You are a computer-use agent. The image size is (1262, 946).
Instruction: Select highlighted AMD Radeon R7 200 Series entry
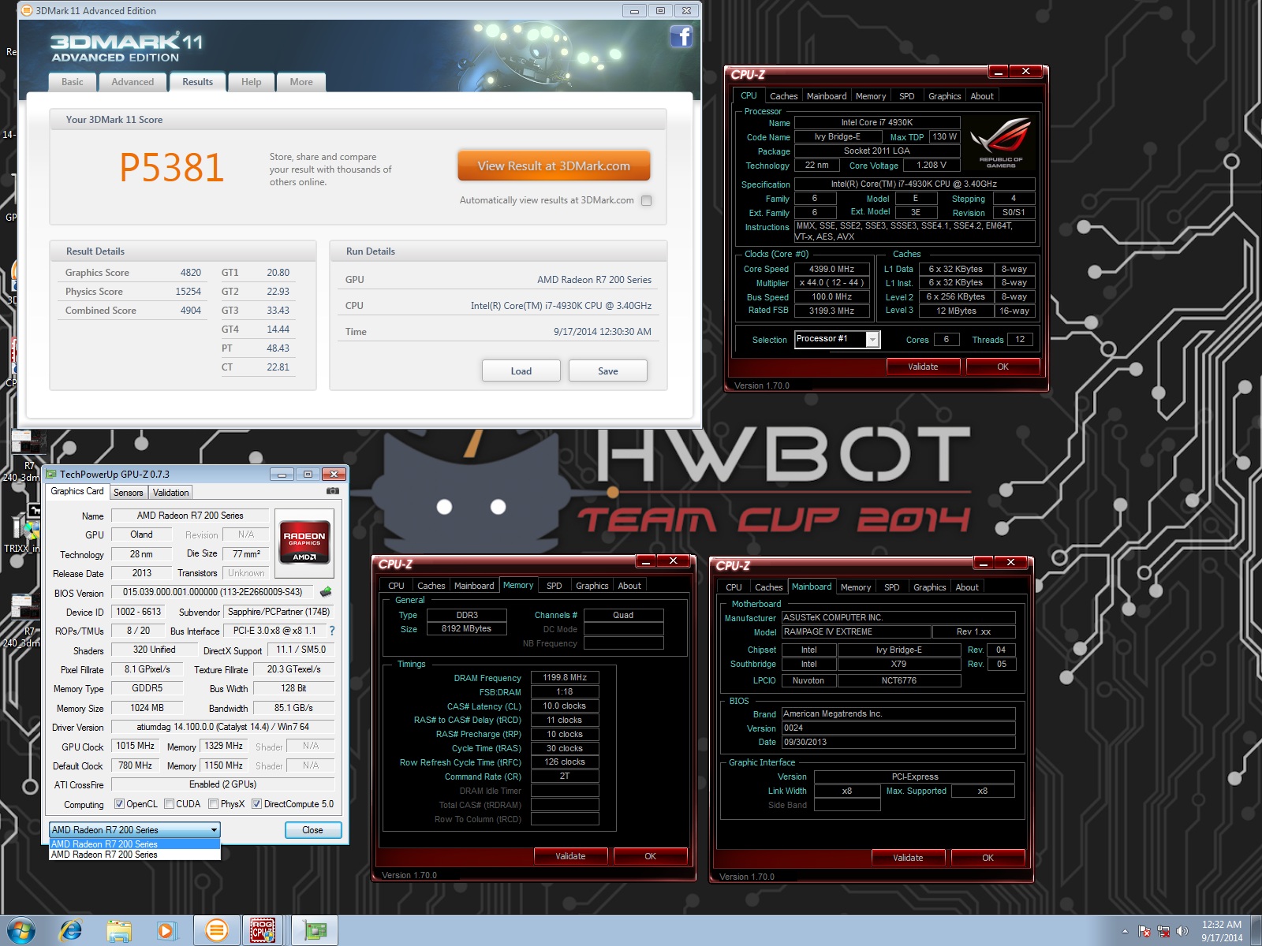click(x=134, y=844)
